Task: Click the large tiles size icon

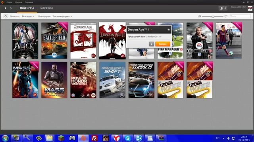Action: pos(226,17)
